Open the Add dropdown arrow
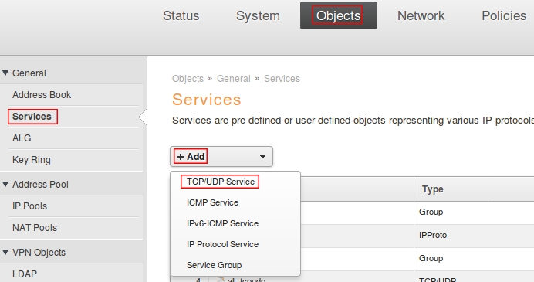 click(x=262, y=157)
